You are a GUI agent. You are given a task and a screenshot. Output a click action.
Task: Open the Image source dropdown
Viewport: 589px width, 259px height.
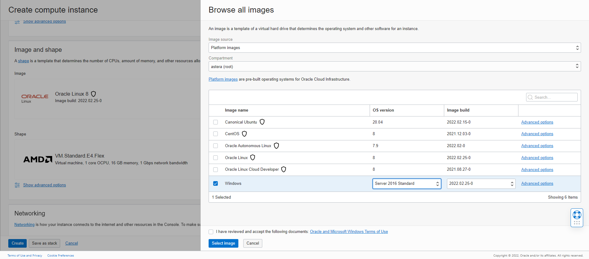click(x=395, y=48)
